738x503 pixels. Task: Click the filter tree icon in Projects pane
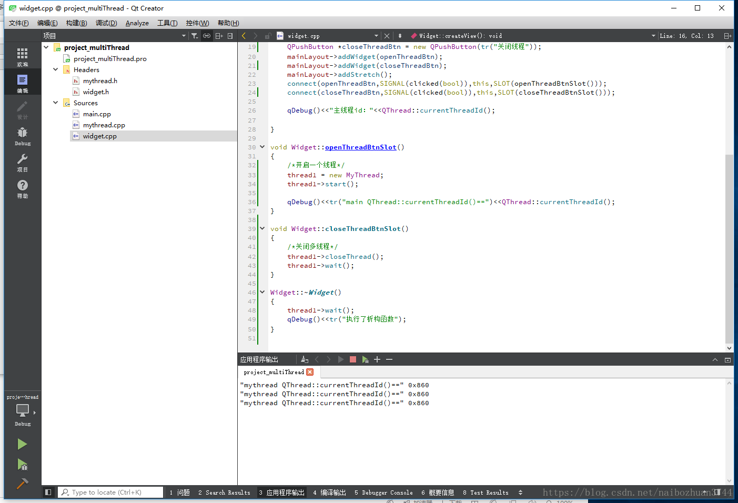pos(195,36)
